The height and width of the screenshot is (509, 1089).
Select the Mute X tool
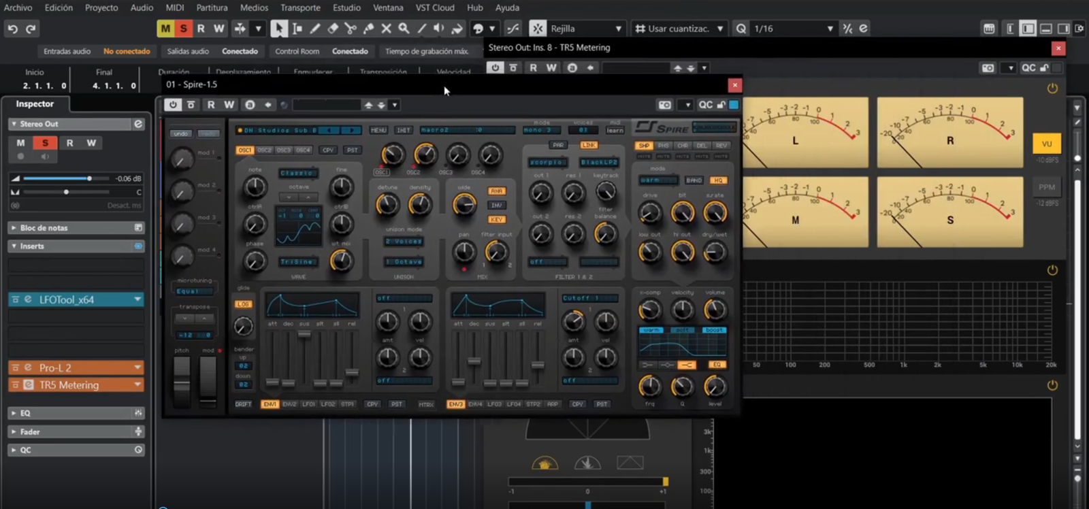386,29
